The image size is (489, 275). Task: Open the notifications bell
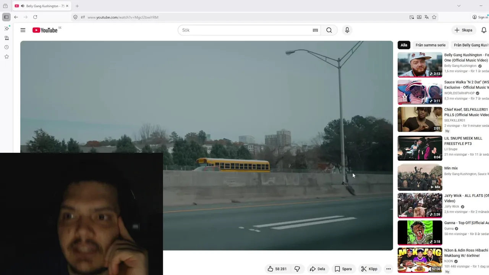coord(484,30)
